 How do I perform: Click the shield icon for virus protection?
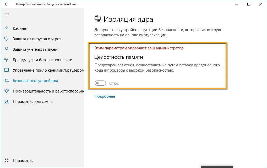[7, 39]
